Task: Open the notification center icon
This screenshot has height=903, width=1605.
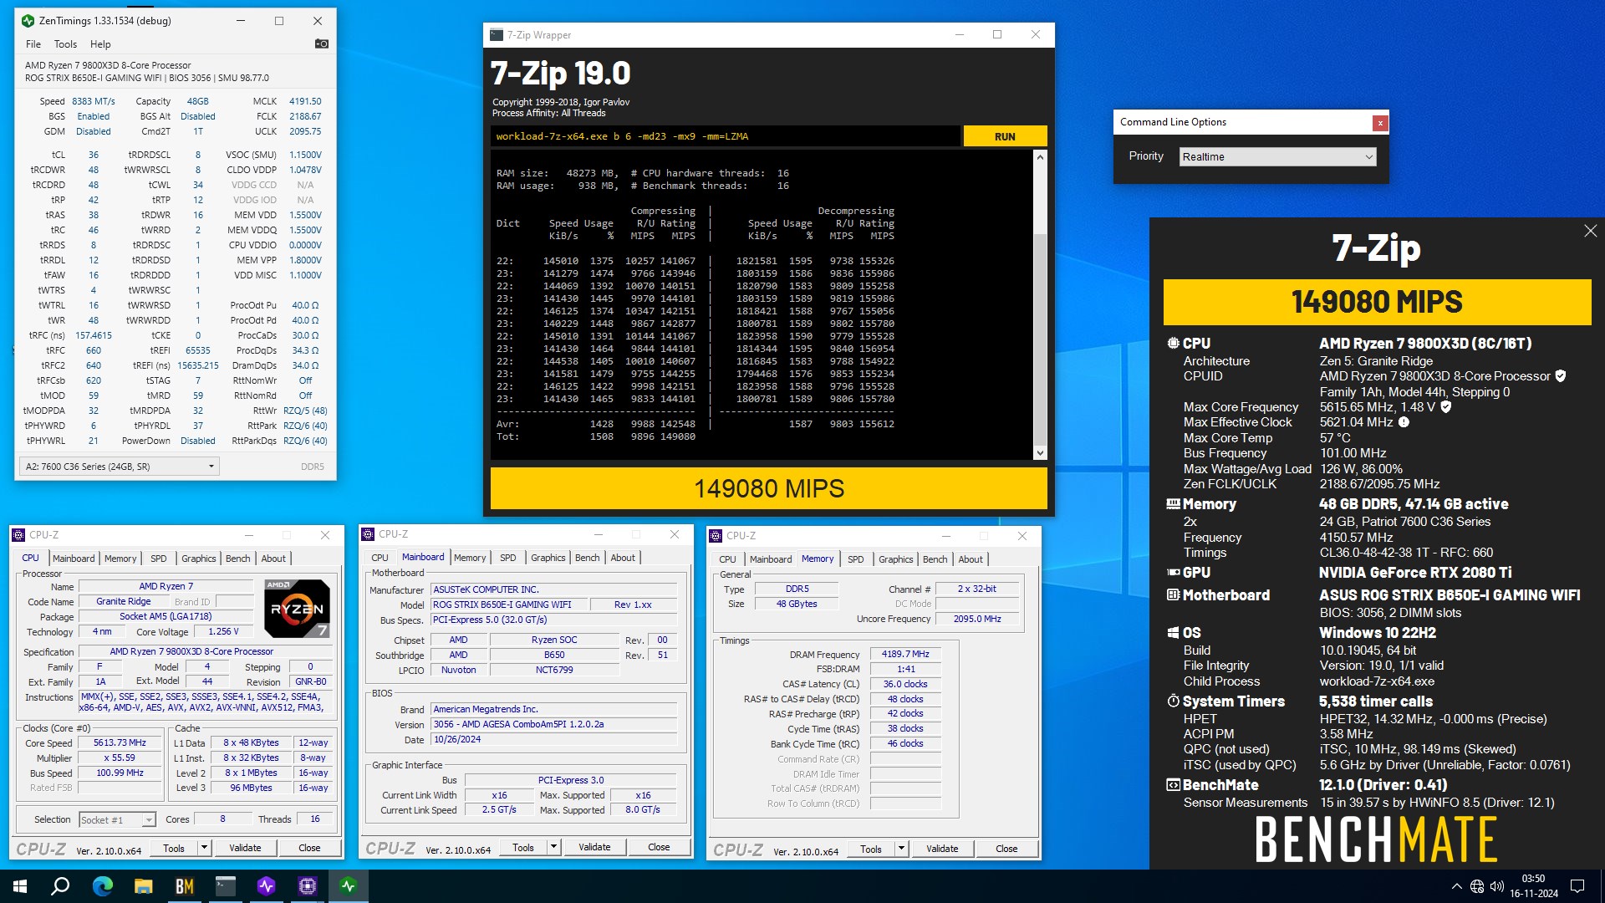Action: point(1577,886)
